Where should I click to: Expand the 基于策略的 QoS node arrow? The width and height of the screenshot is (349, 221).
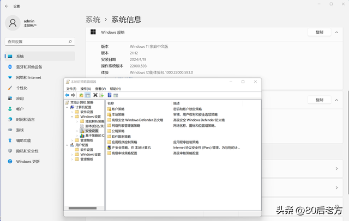pyautogui.click(x=77, y=136)
